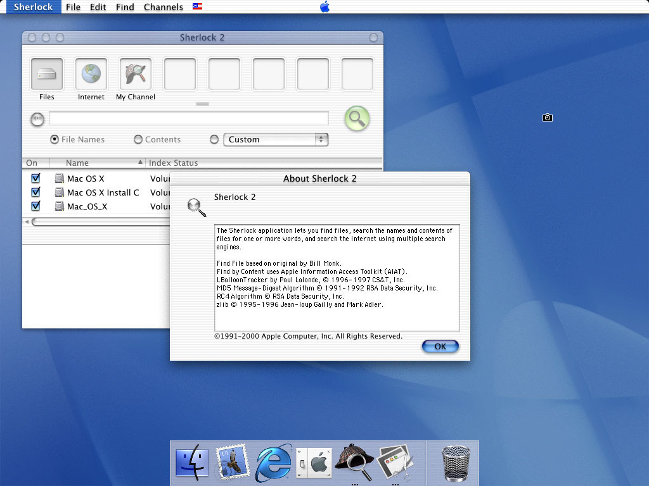Click the search text input field

pyautogui.click(x=189, y=118)
